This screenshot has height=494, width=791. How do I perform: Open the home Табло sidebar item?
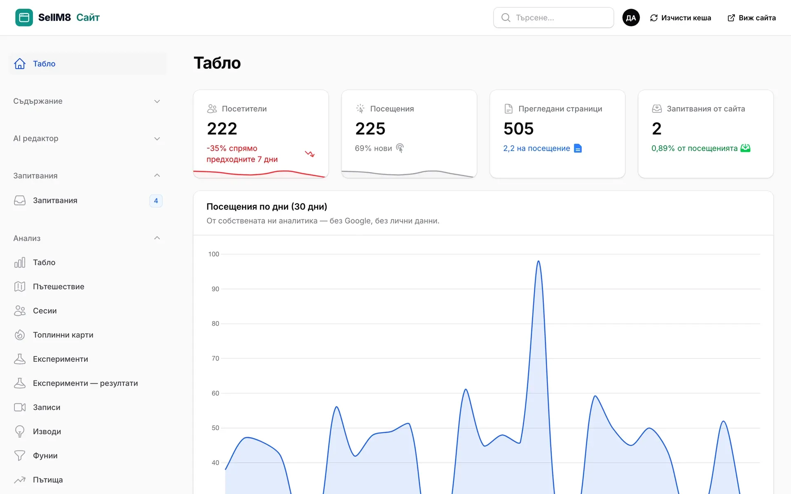[87, 64]
